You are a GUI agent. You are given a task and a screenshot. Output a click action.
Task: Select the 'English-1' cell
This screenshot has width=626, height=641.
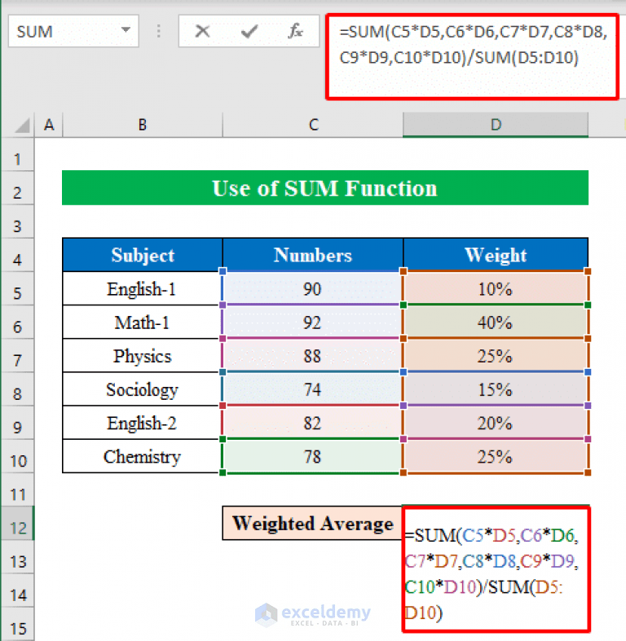click(143, 288)
